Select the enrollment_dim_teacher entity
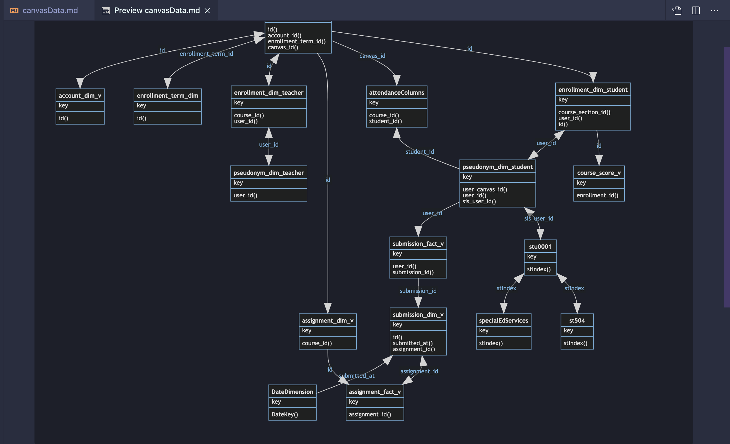 click(x=268, y=92)
